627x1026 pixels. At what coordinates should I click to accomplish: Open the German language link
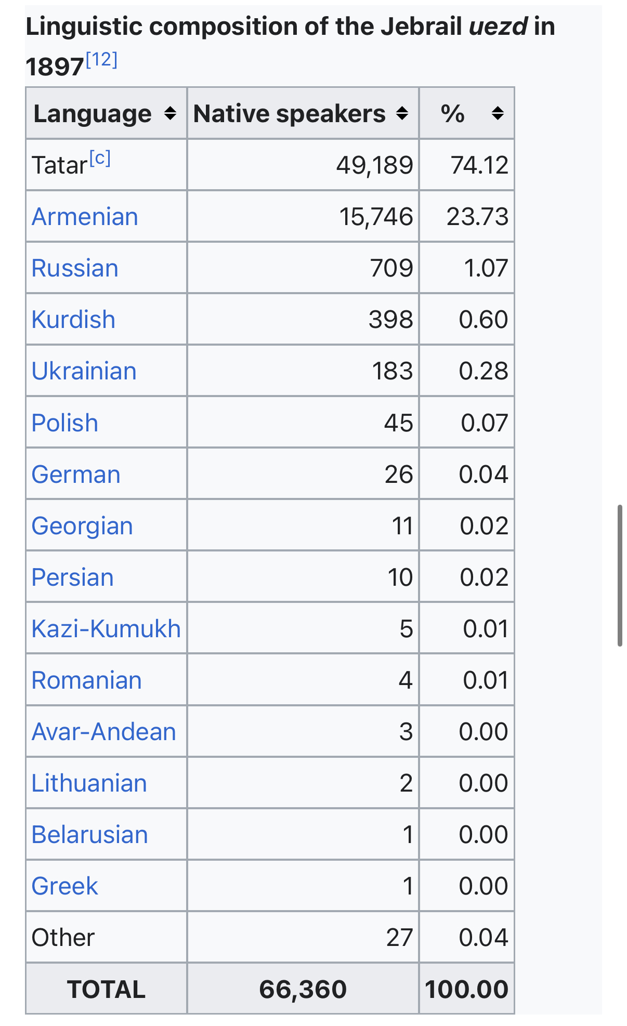click(x=76, y=475)
